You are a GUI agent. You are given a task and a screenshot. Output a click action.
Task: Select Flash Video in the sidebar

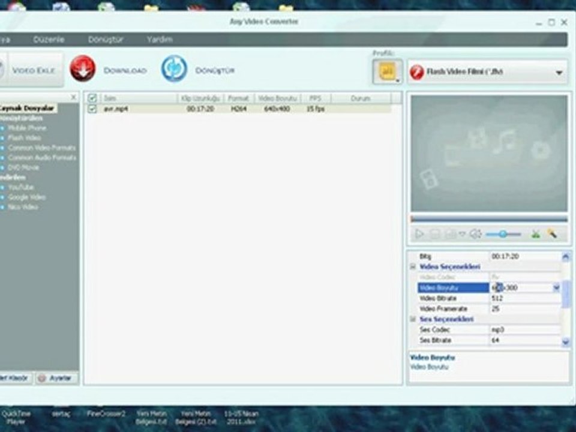pyautogui.click(x=24, y=138)
